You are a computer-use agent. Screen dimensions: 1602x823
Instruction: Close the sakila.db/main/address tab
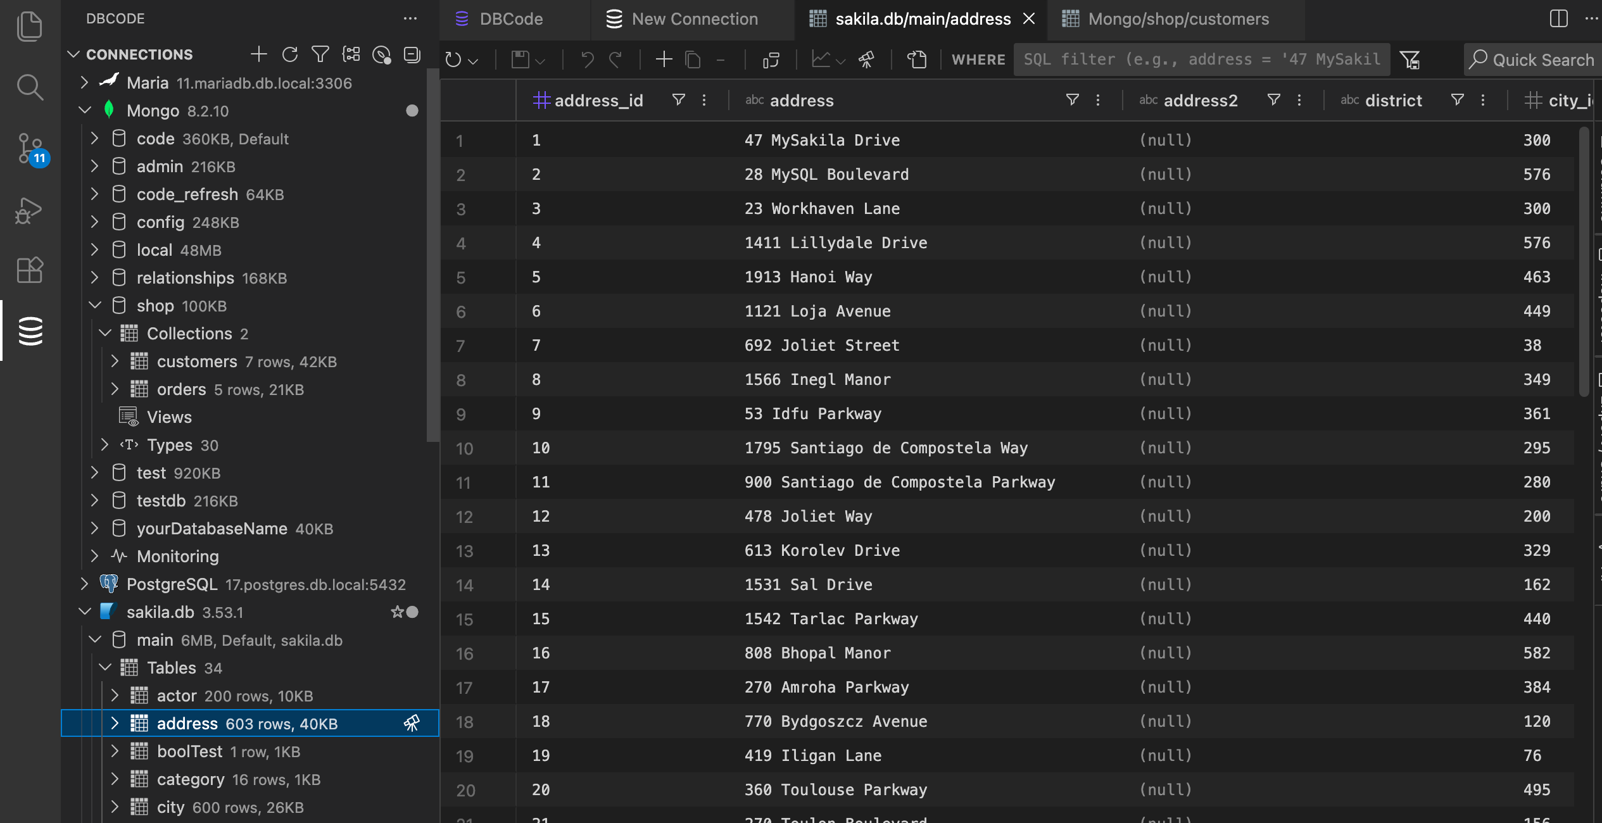click(1029, 19)
